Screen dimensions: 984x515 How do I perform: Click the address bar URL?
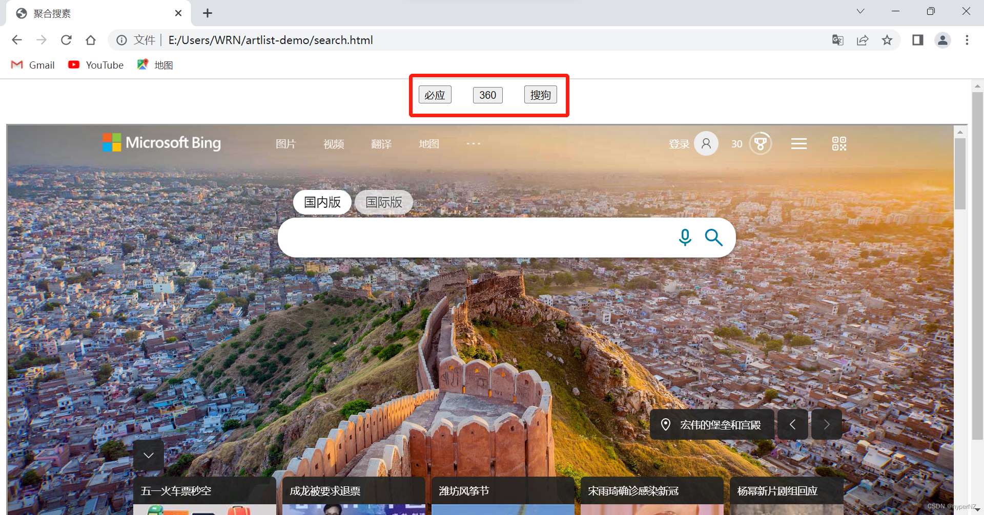click(x=271, y=40)
